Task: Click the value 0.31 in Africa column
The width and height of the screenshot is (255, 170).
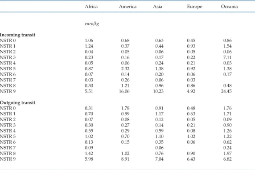Action: point(89,108)
